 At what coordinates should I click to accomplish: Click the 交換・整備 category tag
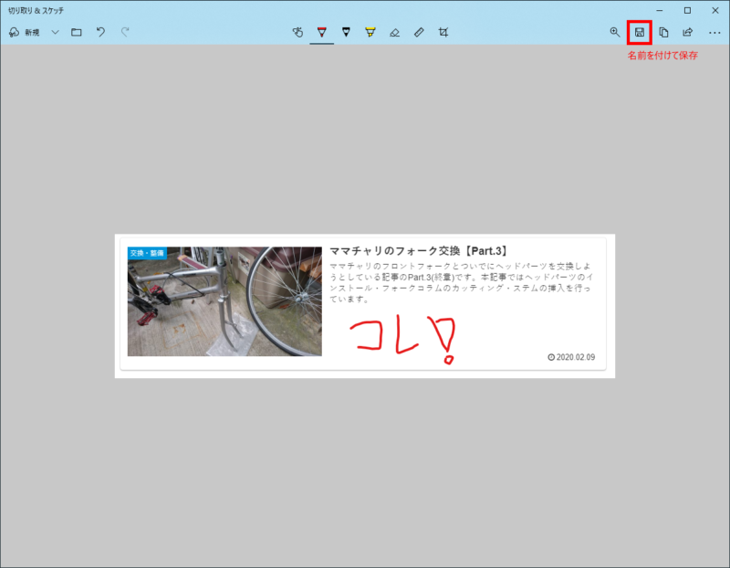tap(147, 253)
